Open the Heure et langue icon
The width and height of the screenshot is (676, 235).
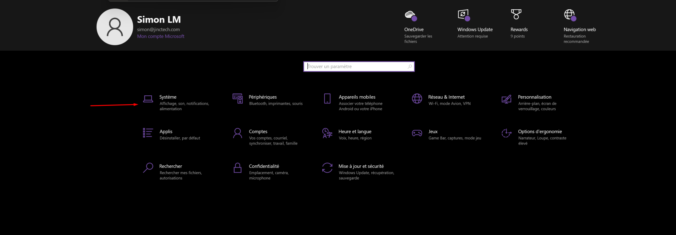[327, 133]
